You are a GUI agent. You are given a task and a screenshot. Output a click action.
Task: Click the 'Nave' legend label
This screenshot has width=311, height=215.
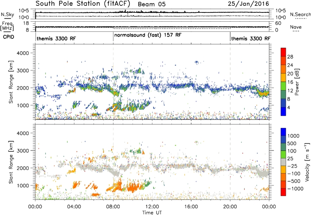pyautogui.click(x=296, y=27)
